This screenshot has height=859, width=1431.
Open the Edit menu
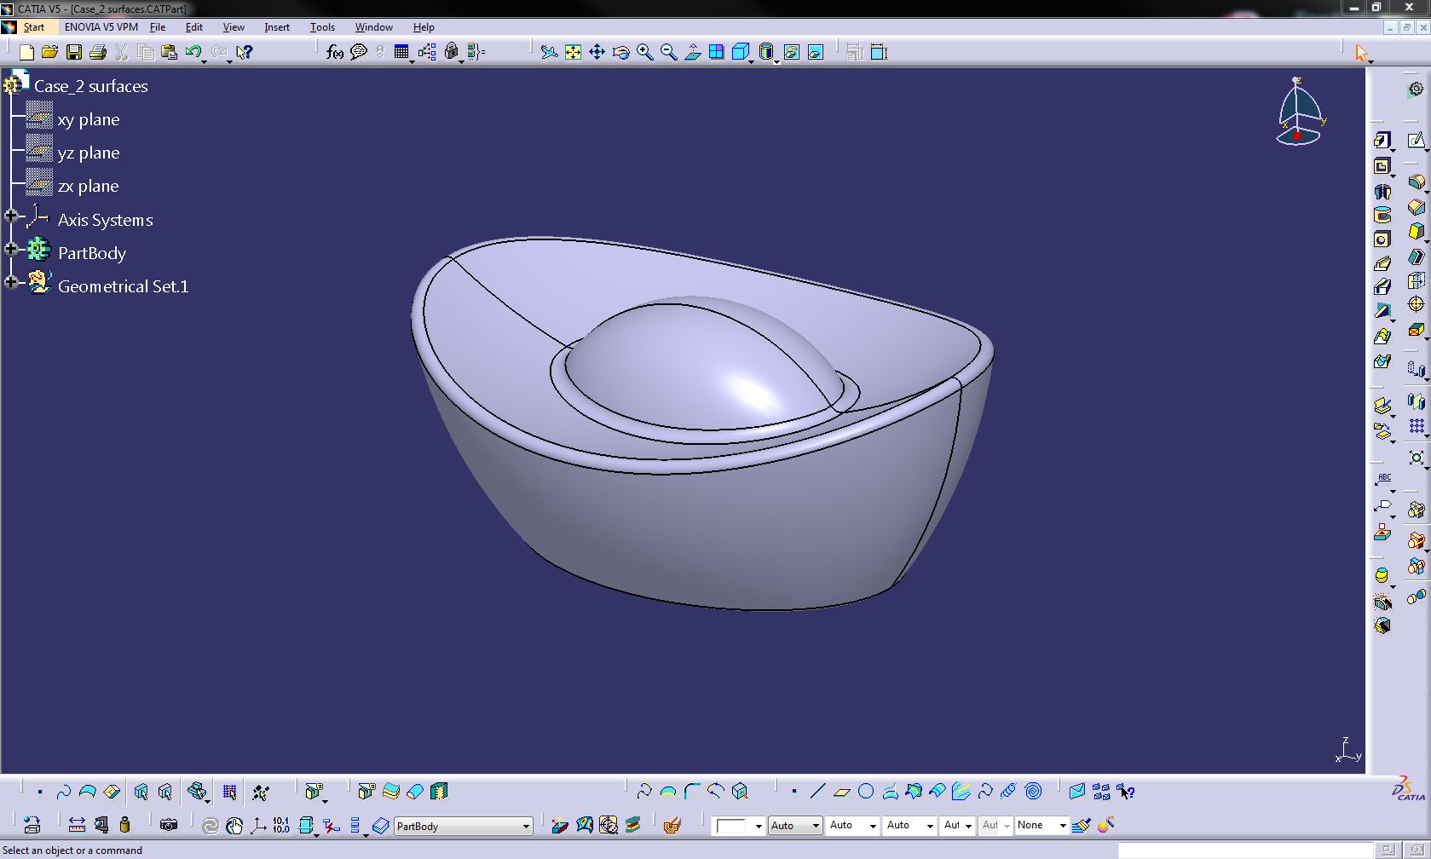[x=194, y=27]
